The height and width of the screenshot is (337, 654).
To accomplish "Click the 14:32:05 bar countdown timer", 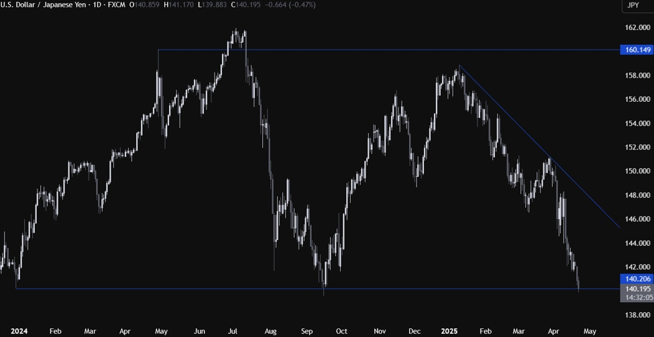I will pyautogui.click(x=638, y=297).
